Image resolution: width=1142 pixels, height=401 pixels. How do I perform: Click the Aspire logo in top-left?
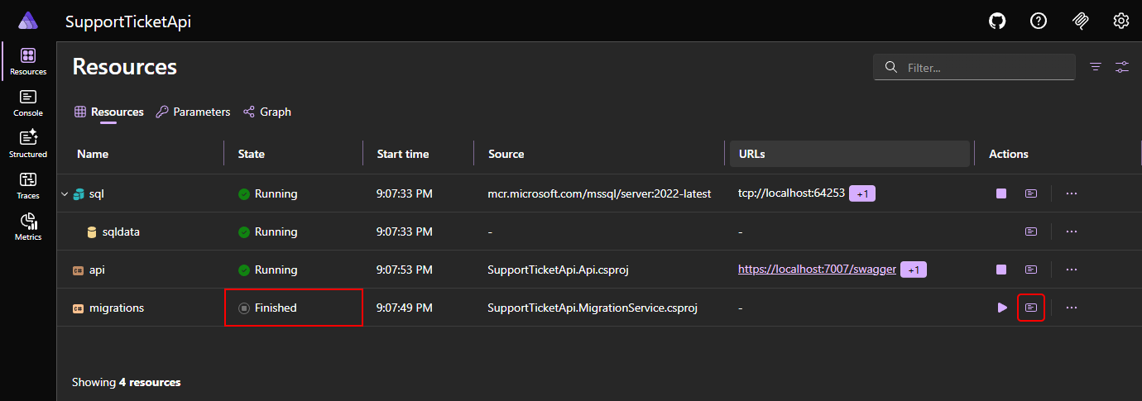(x=28, y=21)
